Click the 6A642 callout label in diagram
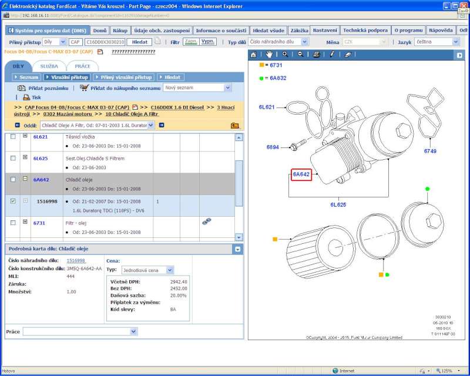 click(x=301, y=174)
